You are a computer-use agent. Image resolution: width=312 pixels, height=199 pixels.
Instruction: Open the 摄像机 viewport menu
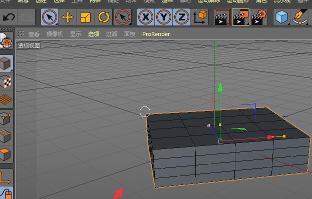pos(55,34)
